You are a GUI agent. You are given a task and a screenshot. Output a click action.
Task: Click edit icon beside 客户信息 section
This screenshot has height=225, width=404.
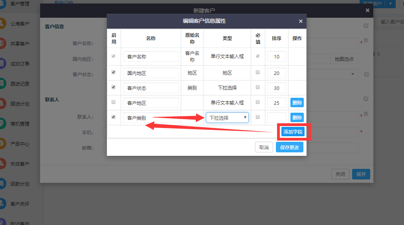coord(366,26)
